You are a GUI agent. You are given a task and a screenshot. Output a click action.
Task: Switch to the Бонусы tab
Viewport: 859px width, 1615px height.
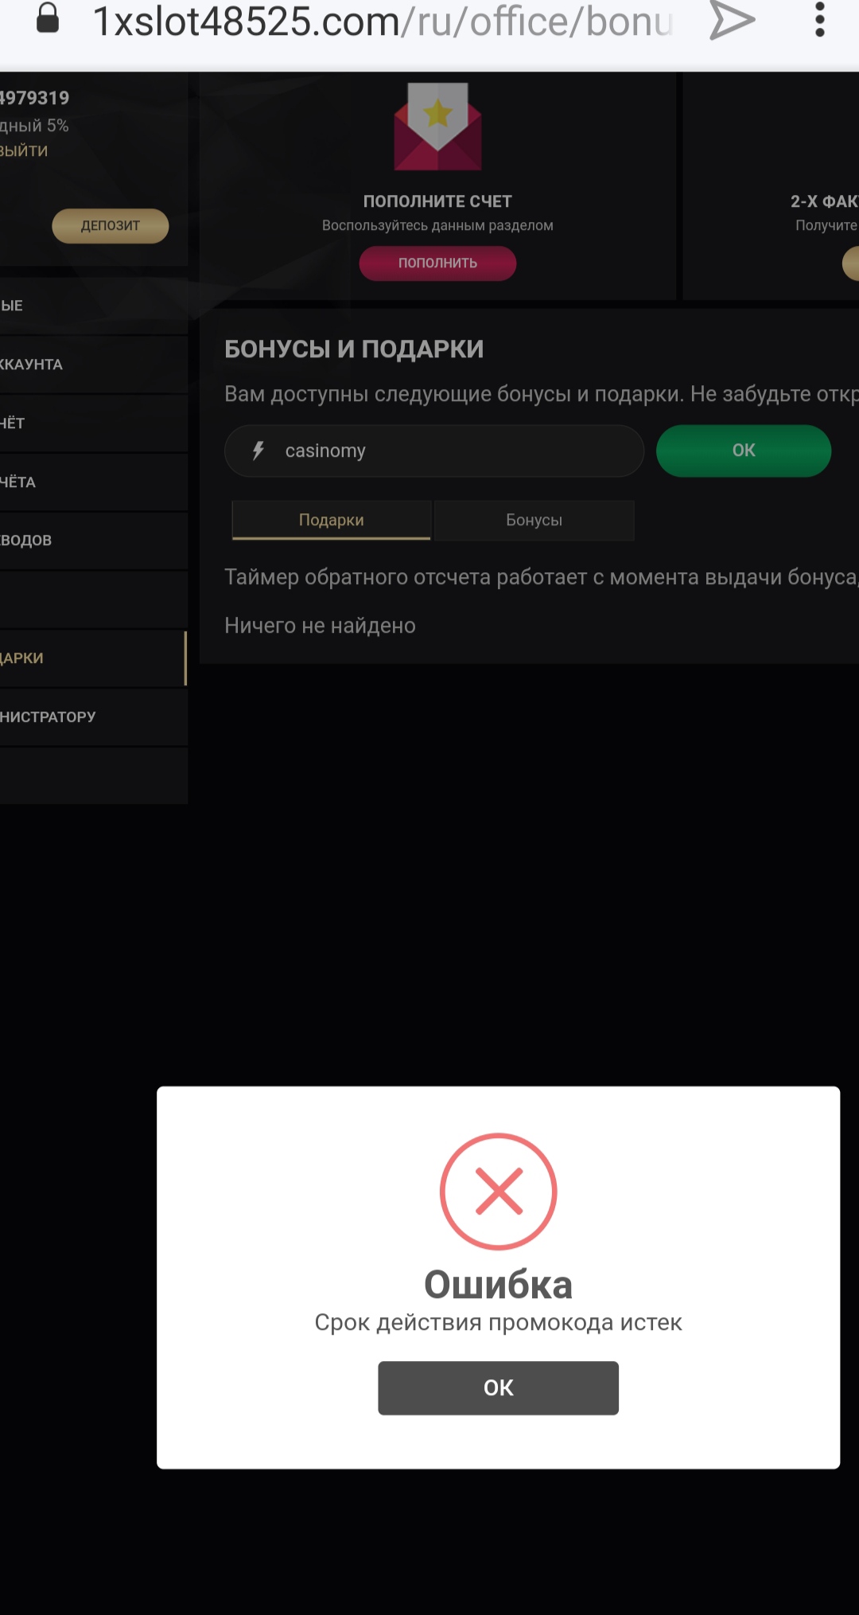[534, 520]
